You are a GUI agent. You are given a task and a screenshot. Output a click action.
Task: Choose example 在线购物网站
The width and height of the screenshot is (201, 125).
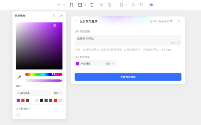pyautogui.click(x=91, y=50)
